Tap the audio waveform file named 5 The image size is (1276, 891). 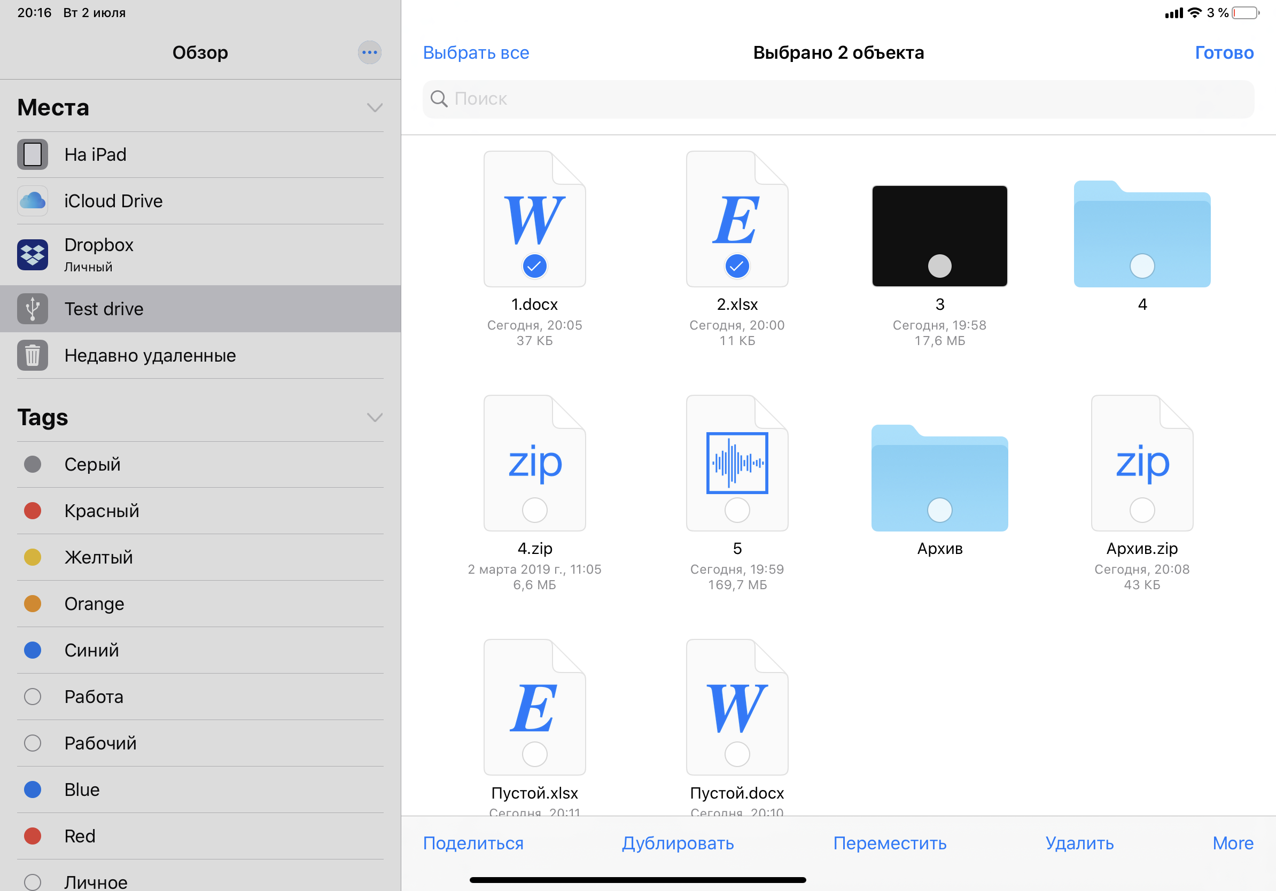(737, 463)
